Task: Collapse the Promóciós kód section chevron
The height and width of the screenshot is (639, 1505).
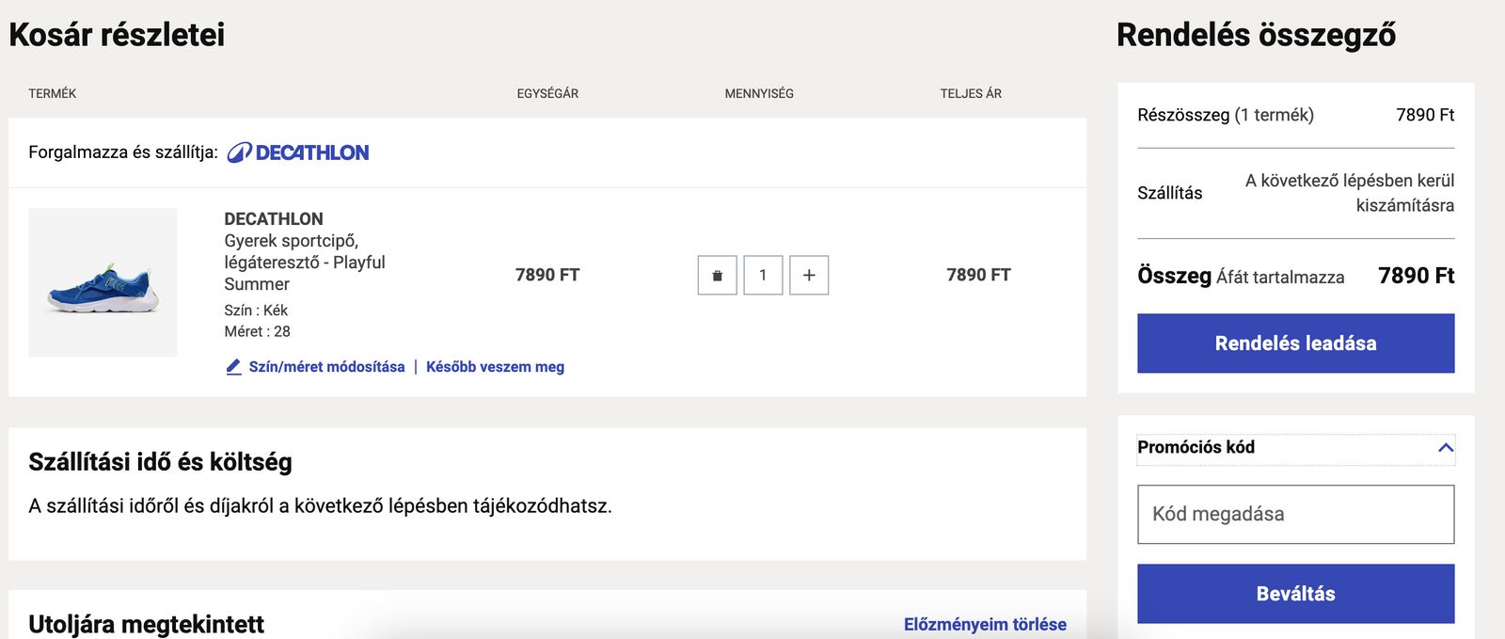Action: pyautogui.click(x=1446, y=448)
